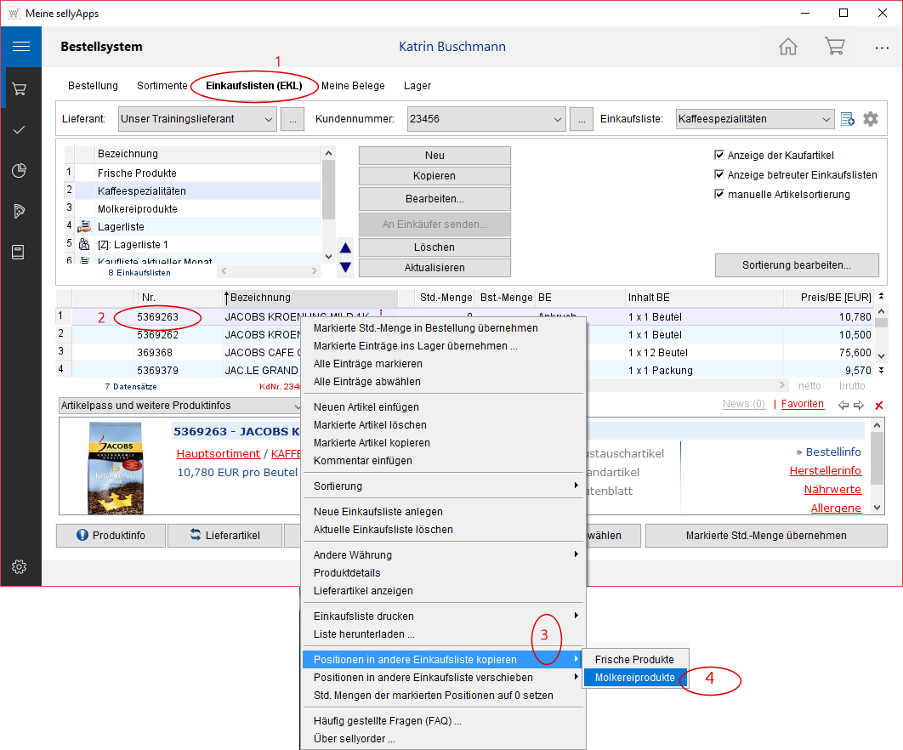This screenshot has width=903, height=750.
Task: Disable manuelle Artikelsortierung checkbox
Action: [719, 195]
